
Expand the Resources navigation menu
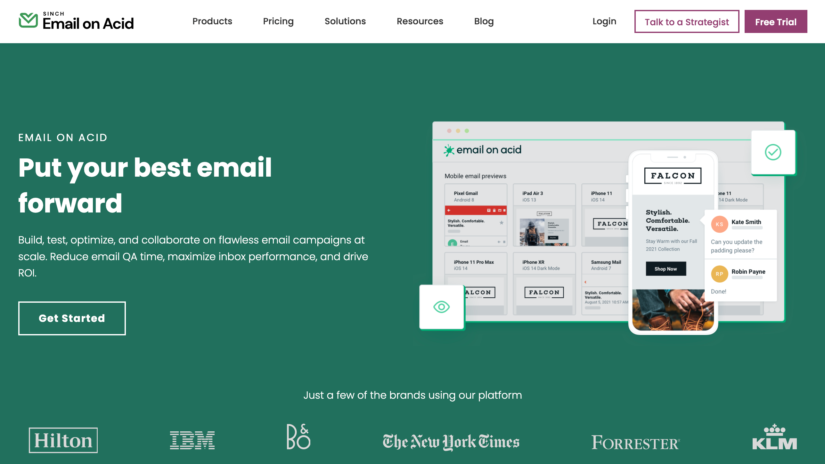point(419,21)
